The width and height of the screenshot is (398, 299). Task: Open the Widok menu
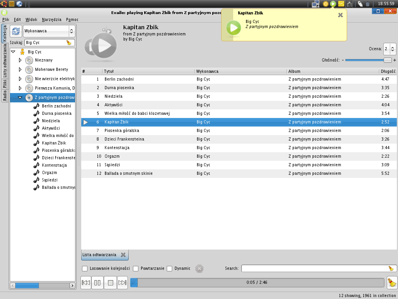pos(31,19)
